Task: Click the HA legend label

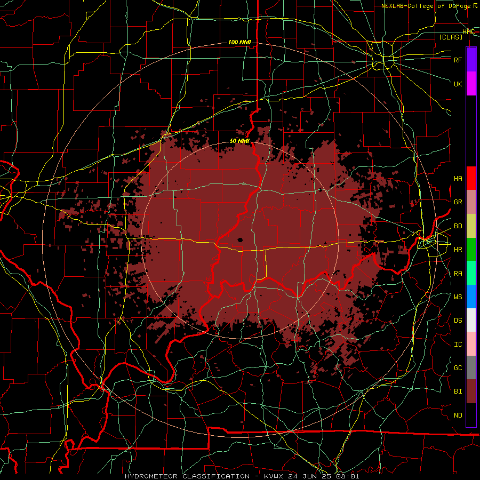Action: point(458,179)
